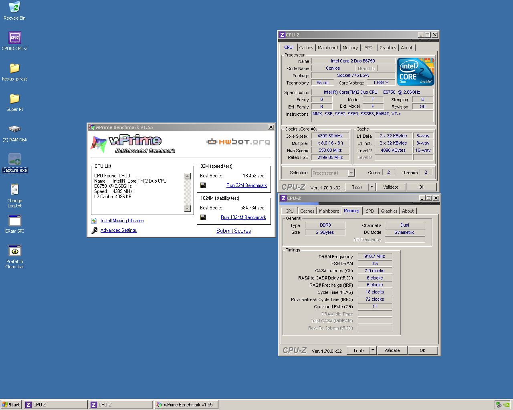513x410 pixels.
Task: Click the 1024M best score 584.734 sec
Action: pyautogui.click(x=252, y=208)
